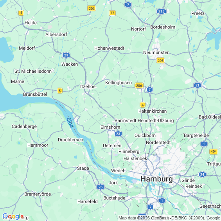Image resolution: width=221 pixels, height=221 pixels.
Task: Click the A24 highway shield near Glinde
Action: tap(202, 174)
